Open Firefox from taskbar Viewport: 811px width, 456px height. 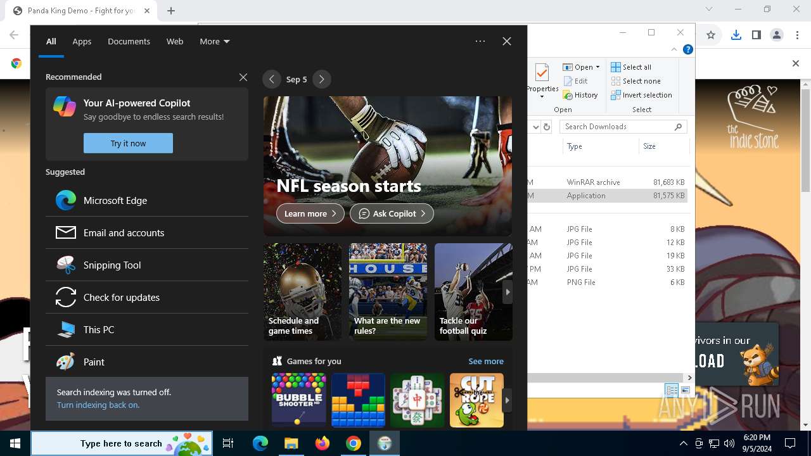pyautogui.click(x=322, y=443)
